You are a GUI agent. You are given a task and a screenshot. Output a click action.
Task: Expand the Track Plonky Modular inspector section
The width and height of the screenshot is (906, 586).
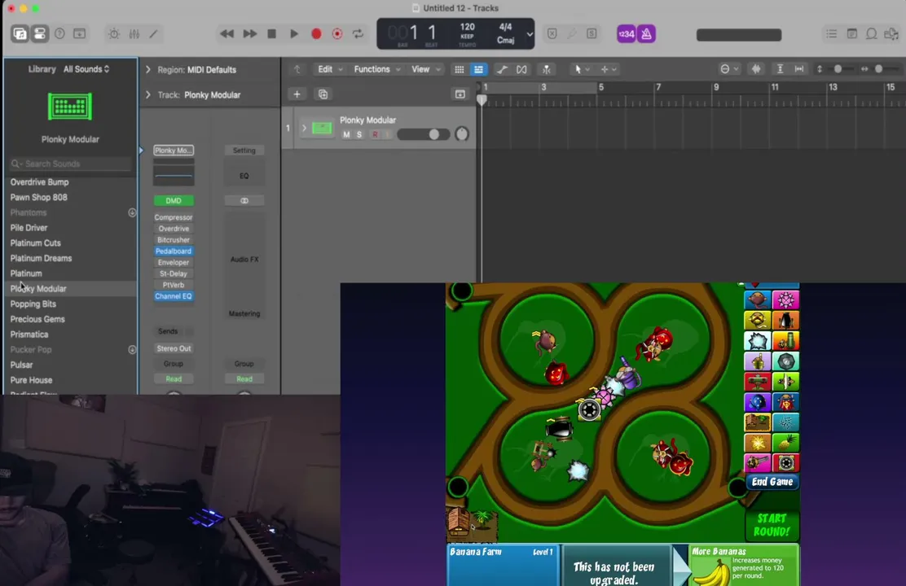148,94
